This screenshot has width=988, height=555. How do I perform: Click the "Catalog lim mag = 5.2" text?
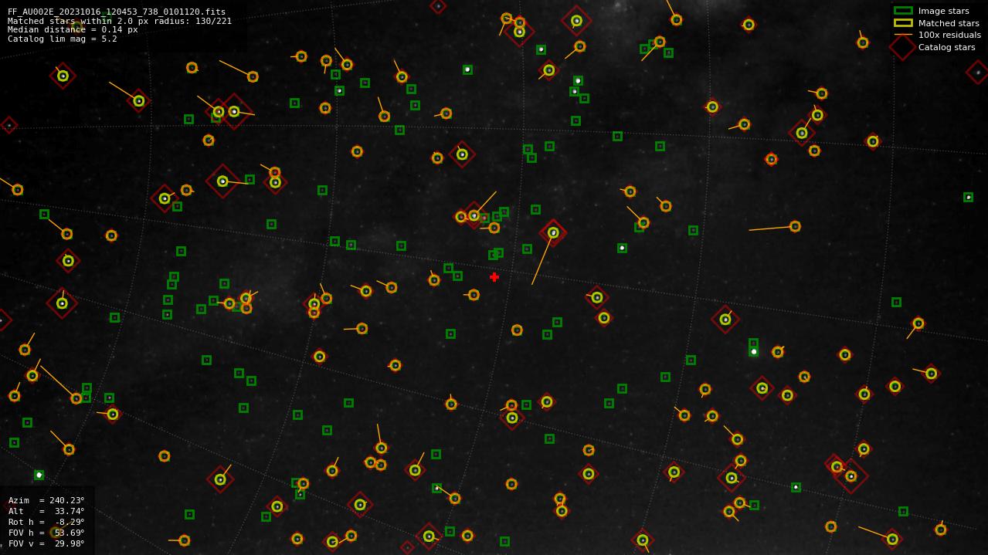(x=63, y=39)
